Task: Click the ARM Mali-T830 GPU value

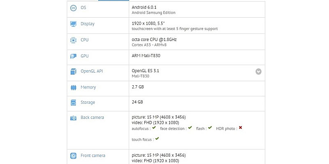Action: point(146,56)
